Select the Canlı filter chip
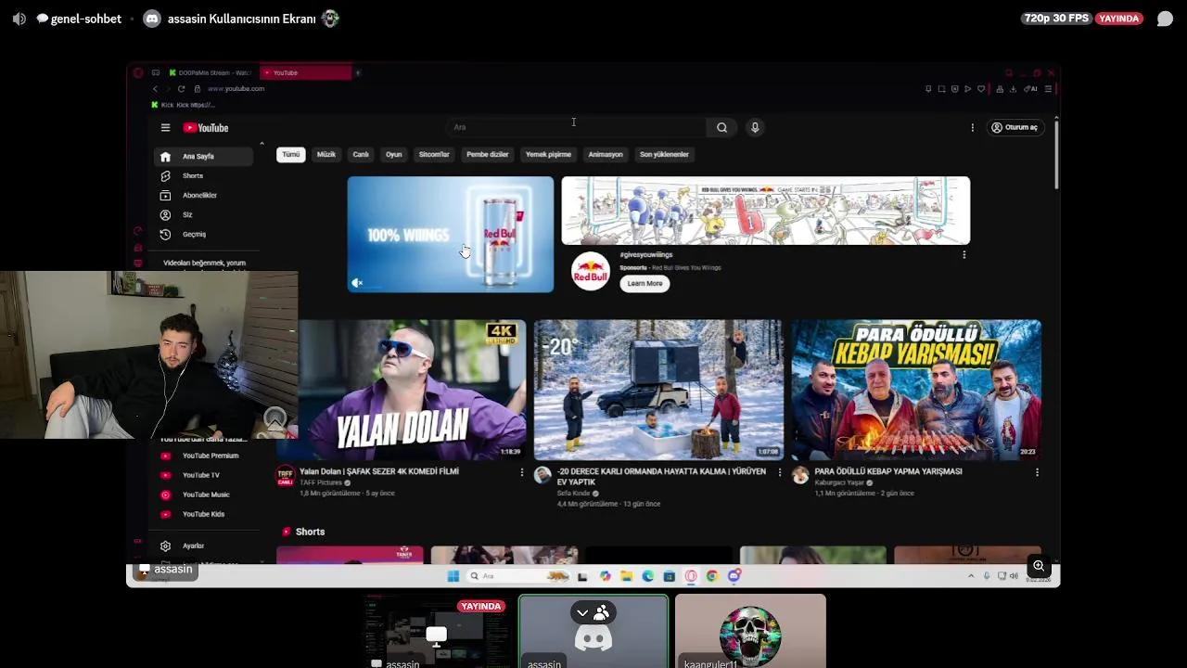This screenshot has height=668, width=1187. click(361, 154)
